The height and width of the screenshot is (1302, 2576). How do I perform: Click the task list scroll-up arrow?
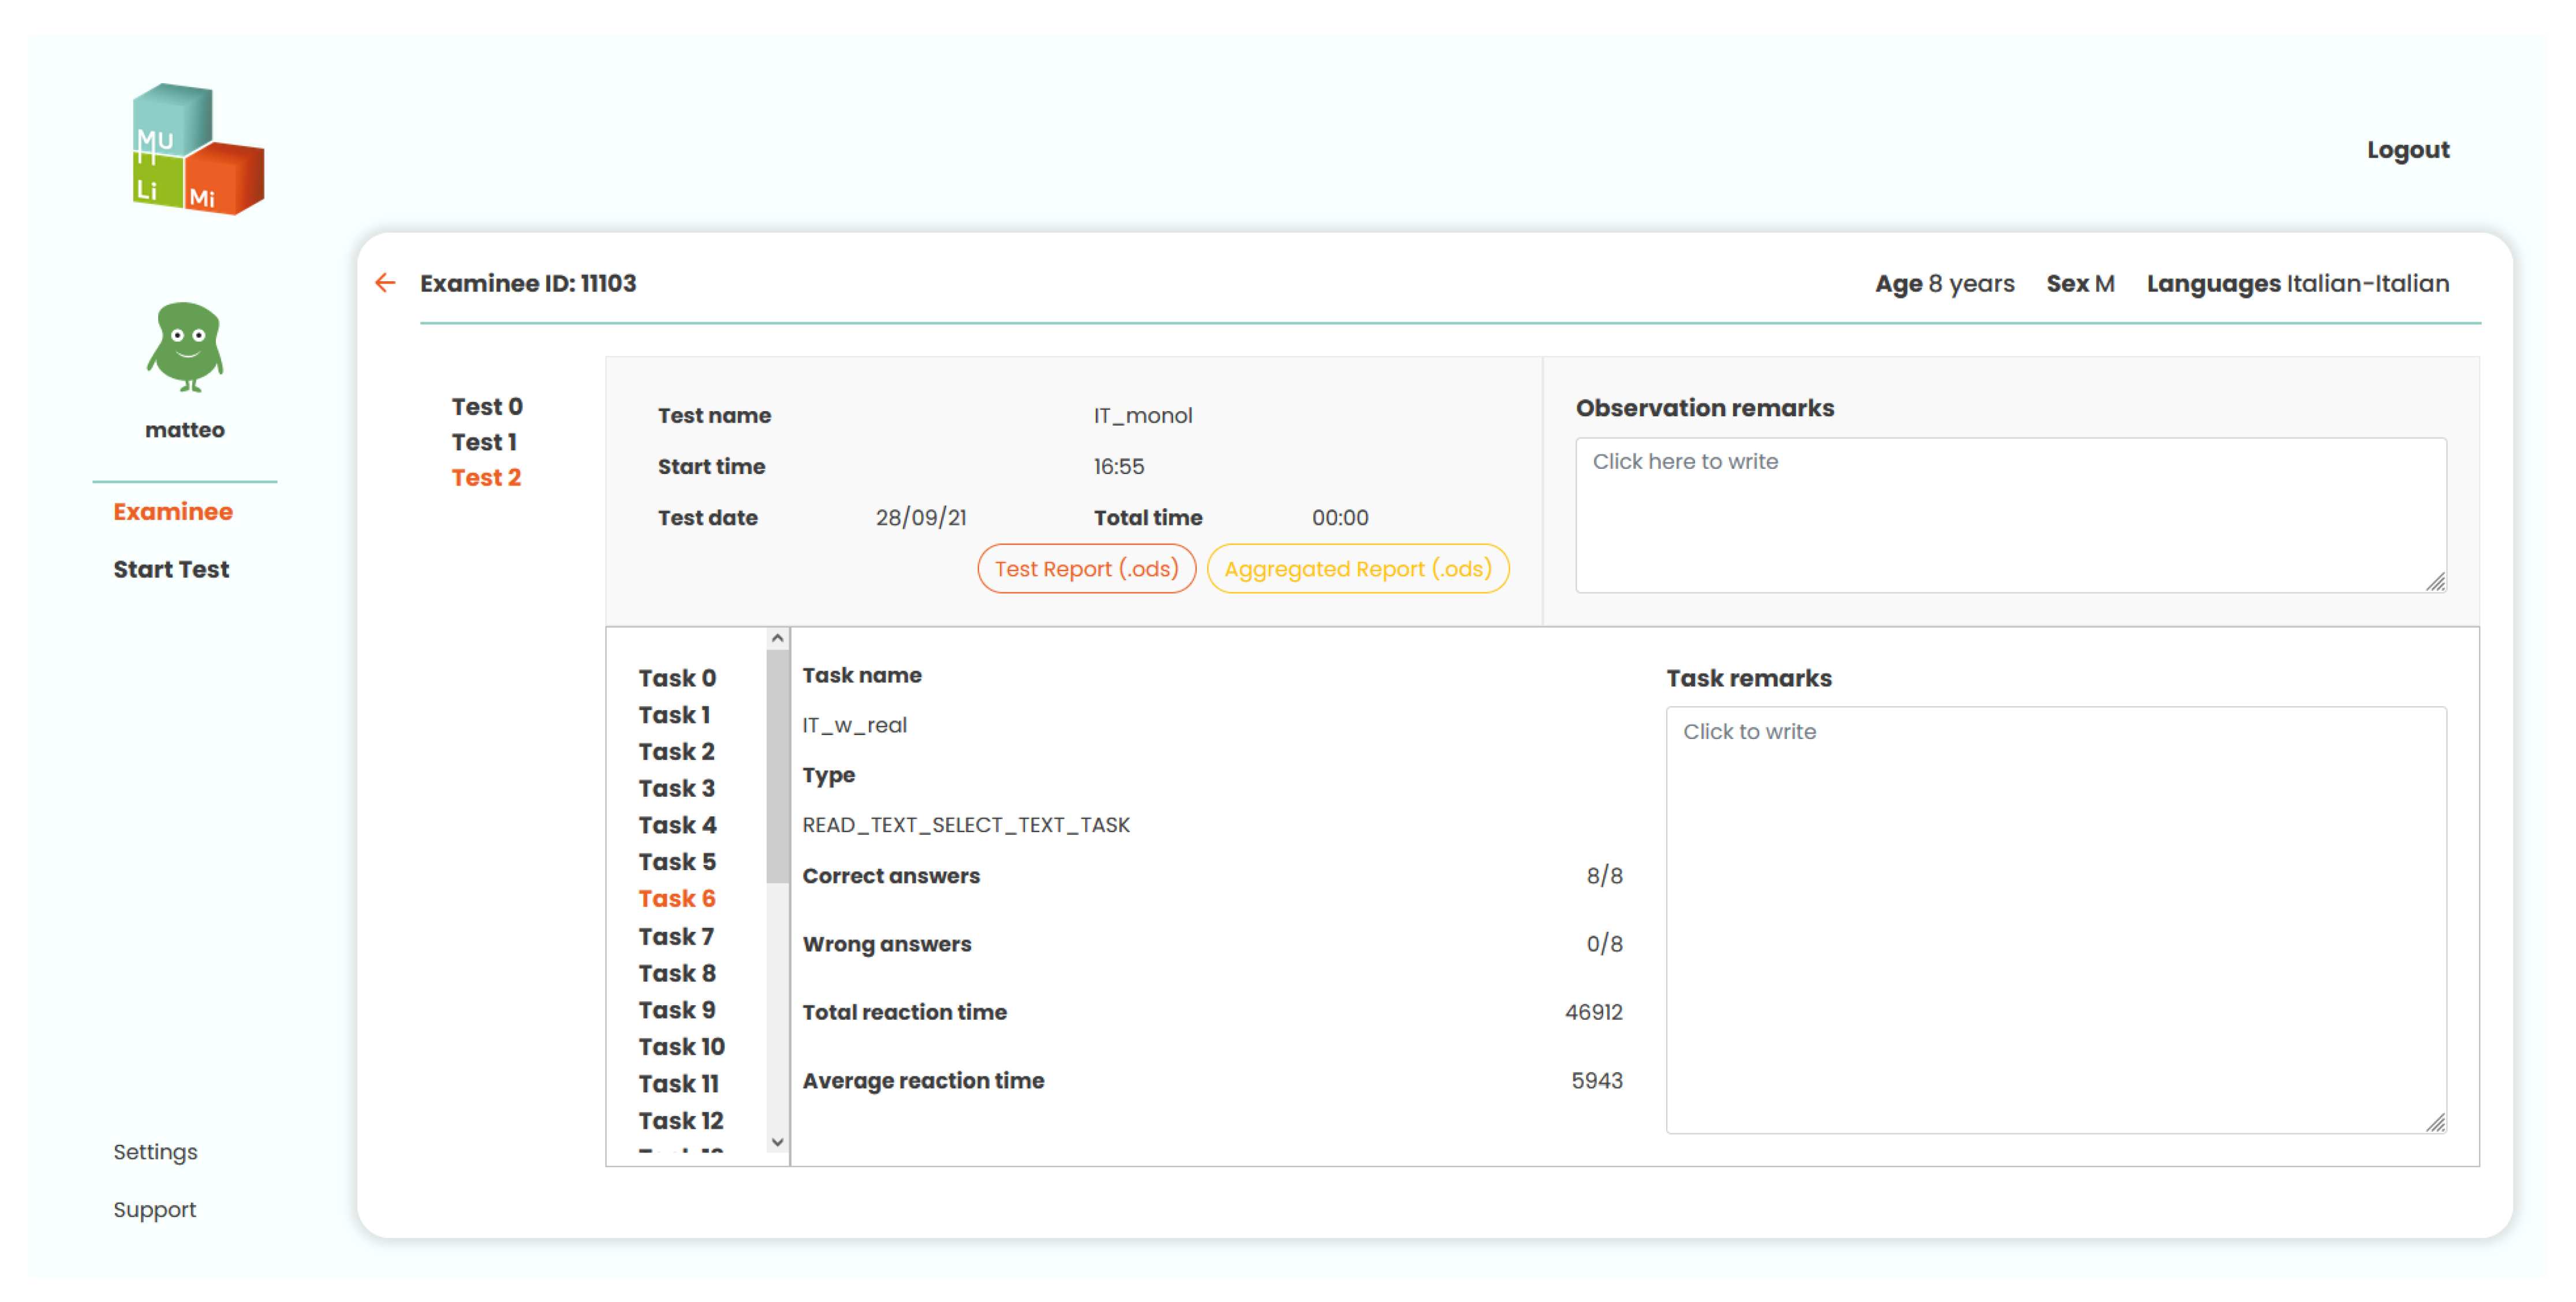[x=777, y=638]
